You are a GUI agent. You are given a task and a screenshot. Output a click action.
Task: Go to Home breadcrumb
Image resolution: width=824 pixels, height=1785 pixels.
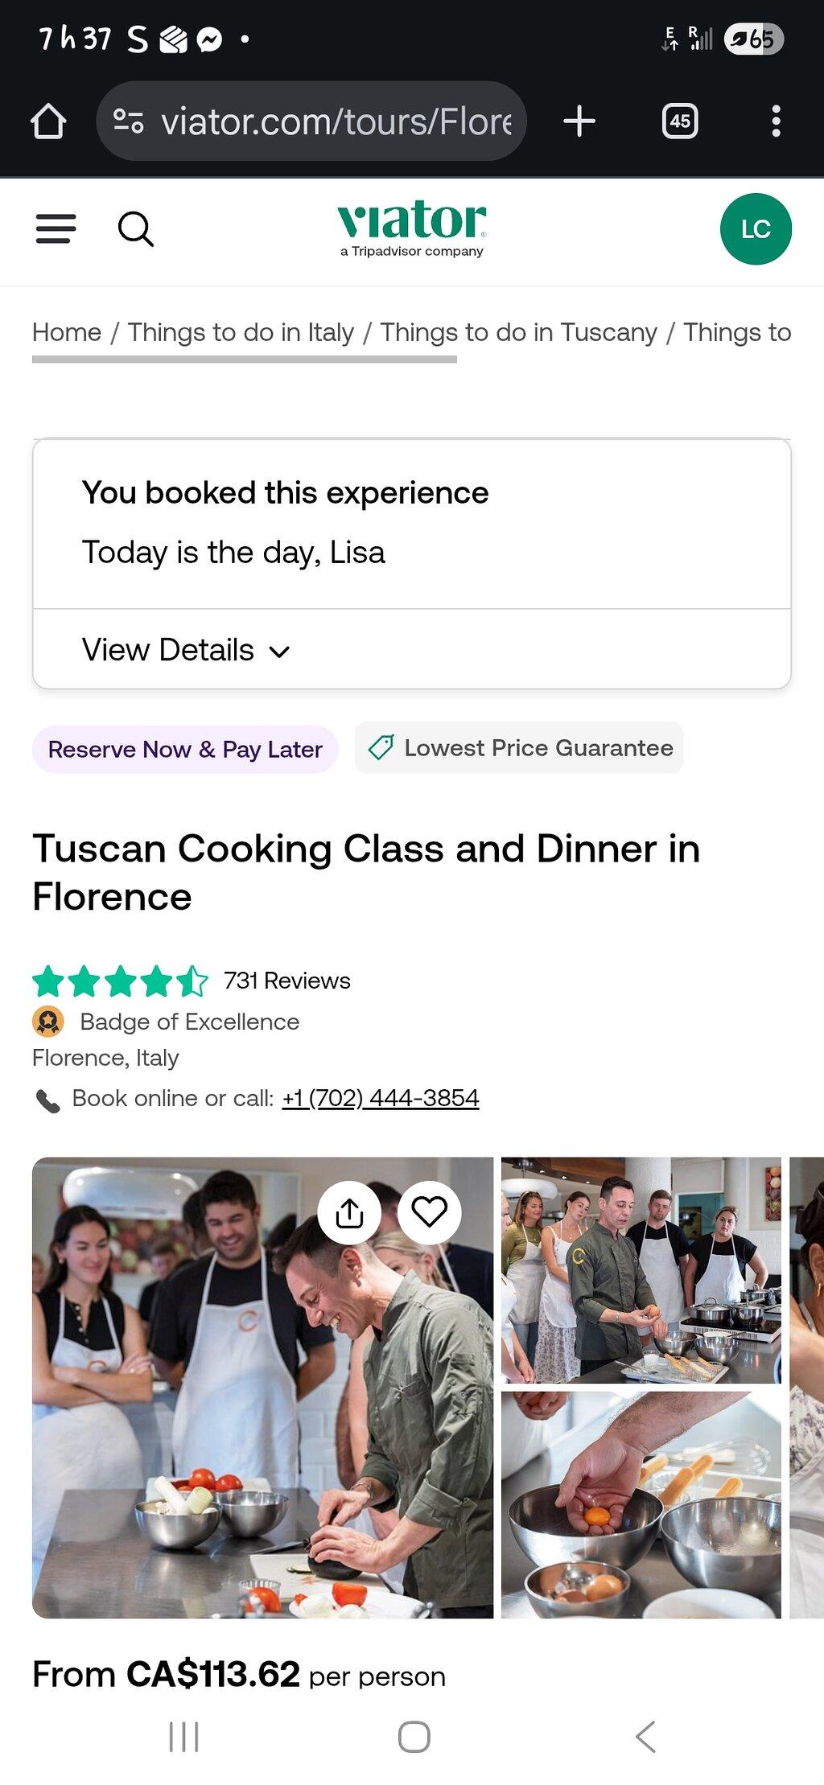(67, 332)
